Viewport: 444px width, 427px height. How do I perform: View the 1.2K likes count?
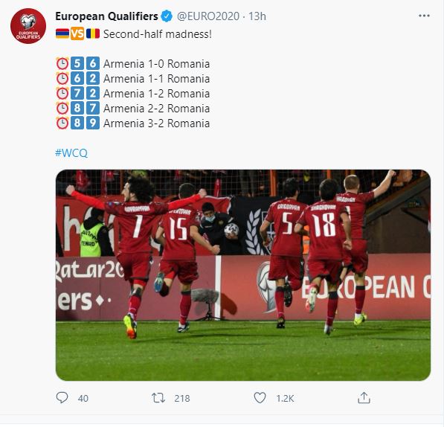point(285,399)
